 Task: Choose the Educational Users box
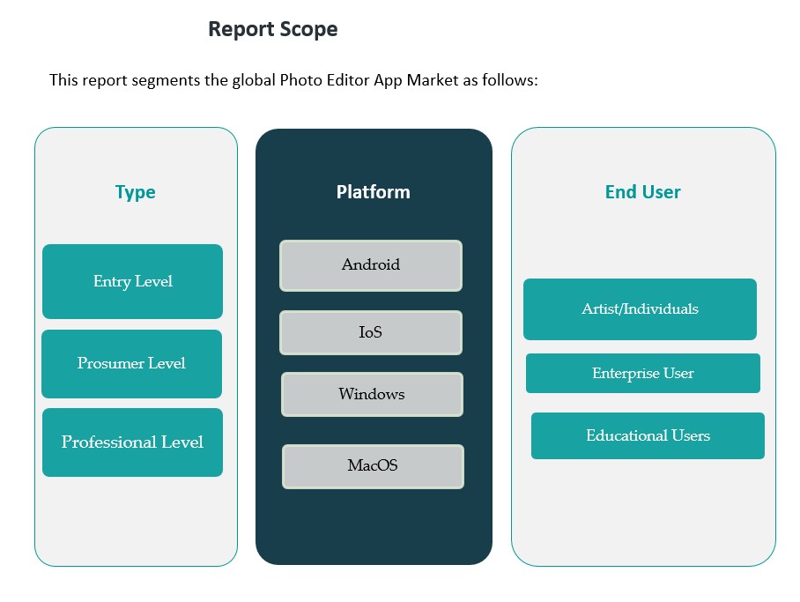pos(648,436)
